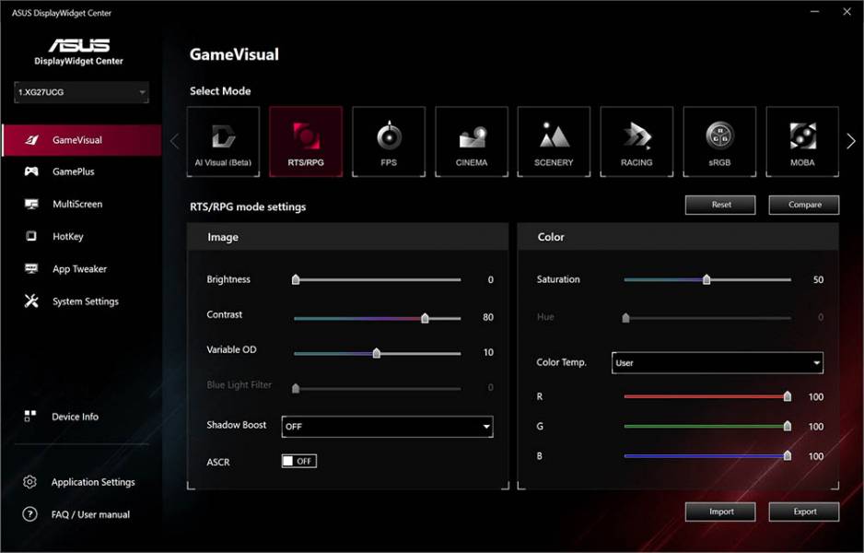Click the MultiScreen monitor icon
The height and width of the screenshot is (553, 864).
[31, 204]
